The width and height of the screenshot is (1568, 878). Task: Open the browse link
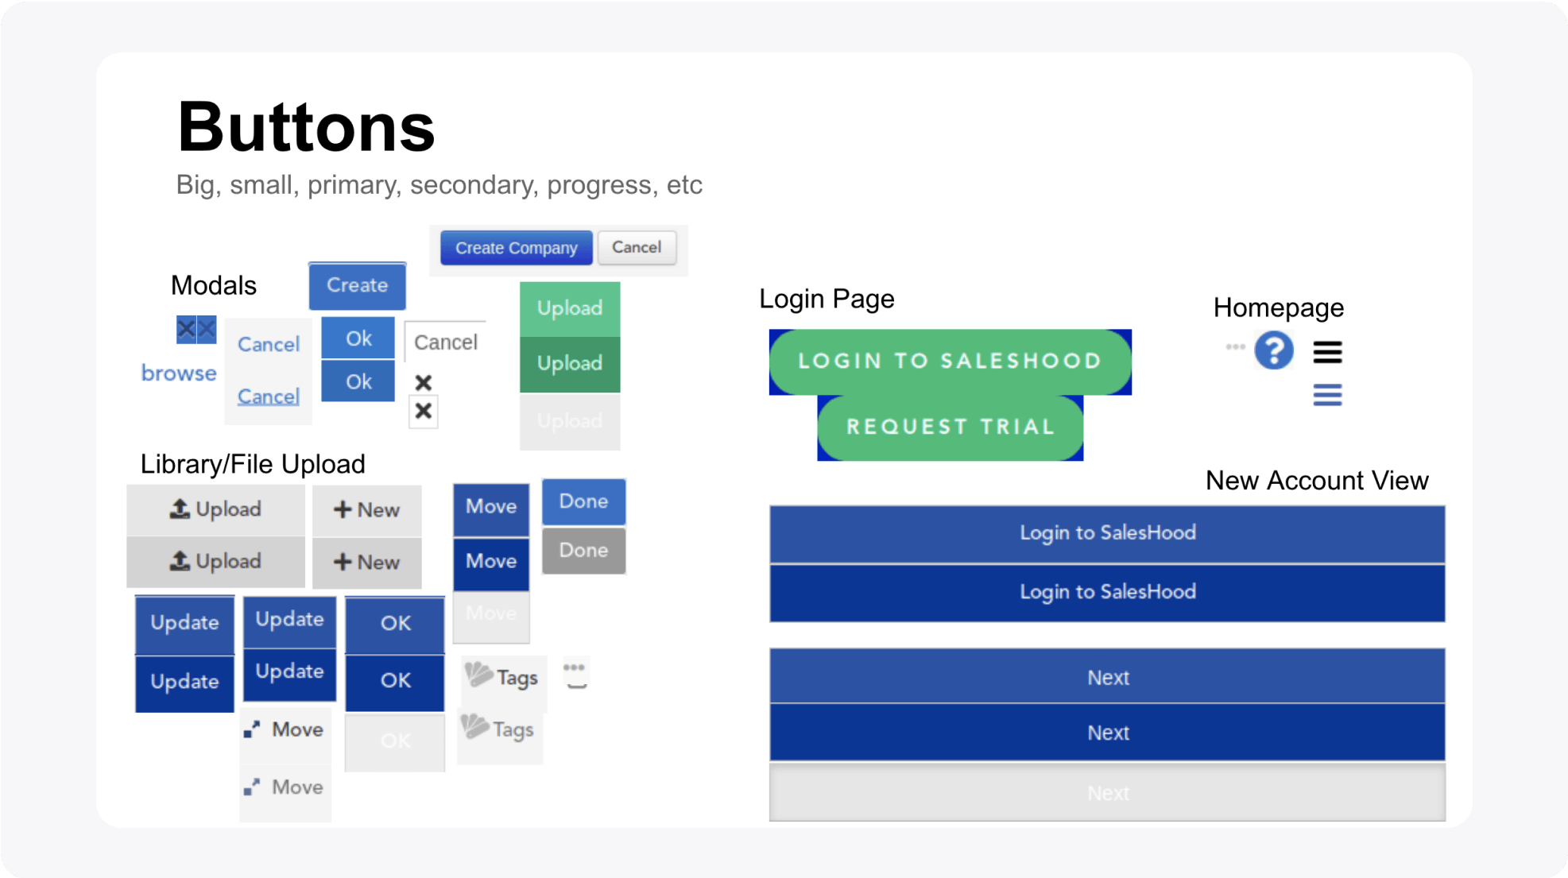(179, 373)
